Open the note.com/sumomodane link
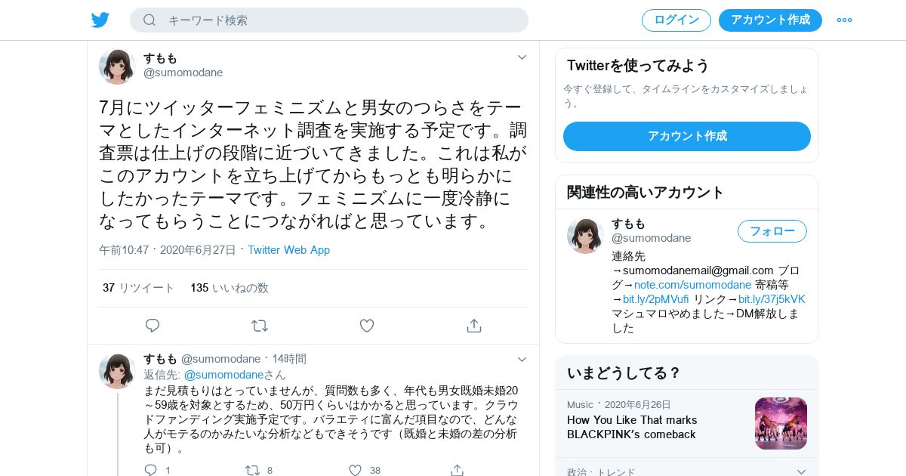The width and height of the screenshot is (906, 476). point(692,285)
